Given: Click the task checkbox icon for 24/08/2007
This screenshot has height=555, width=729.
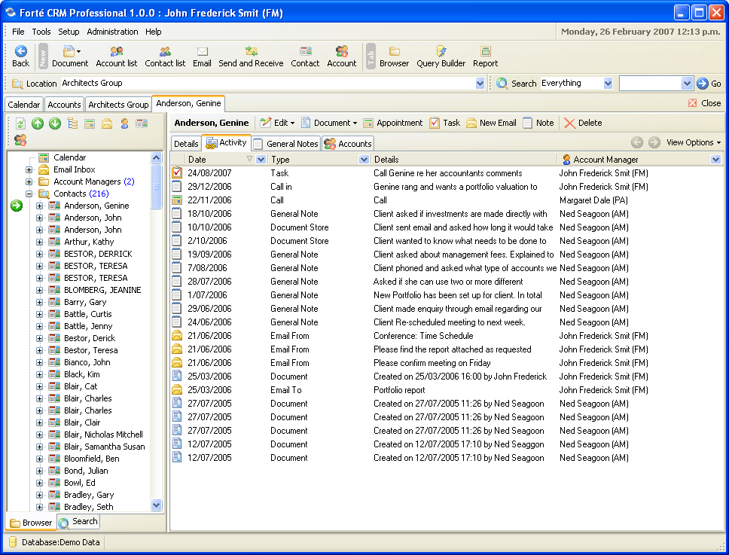Looking at the screenshot, I should [177, 173].
